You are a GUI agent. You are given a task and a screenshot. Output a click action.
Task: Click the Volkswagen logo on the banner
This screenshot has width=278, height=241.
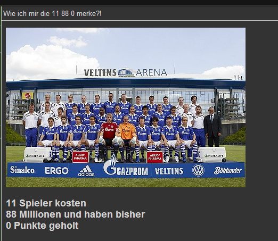tap(198, 170)
